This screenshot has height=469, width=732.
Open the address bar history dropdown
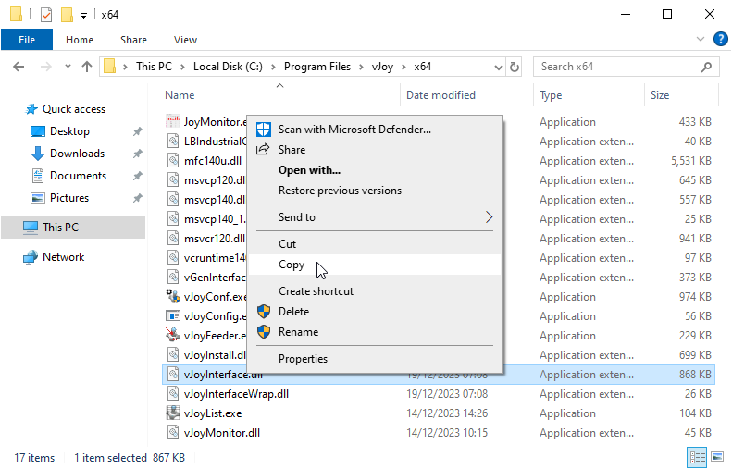(x=499, y=68)
